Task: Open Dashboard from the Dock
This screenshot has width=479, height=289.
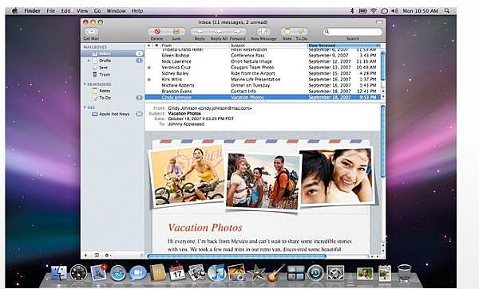Action: coord(78,272)
